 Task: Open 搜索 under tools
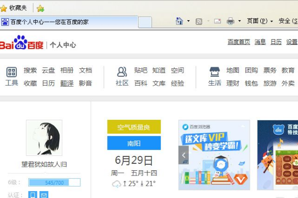point(30,70)
